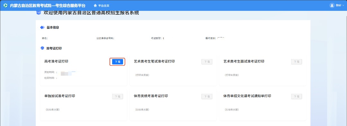Click the printer icon beside 准考证打印
This screenshot has width=347, height=126.
(42, 48)
